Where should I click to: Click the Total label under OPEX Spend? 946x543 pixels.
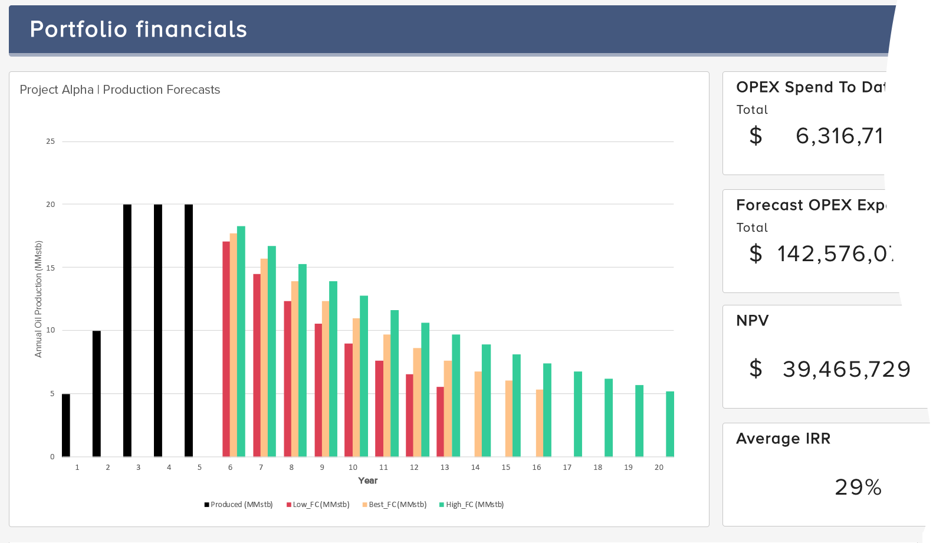(752, 110)
